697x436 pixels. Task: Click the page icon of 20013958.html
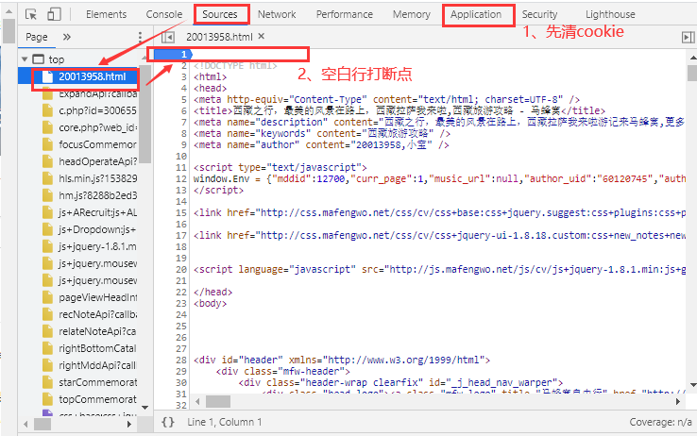(47, 76)
